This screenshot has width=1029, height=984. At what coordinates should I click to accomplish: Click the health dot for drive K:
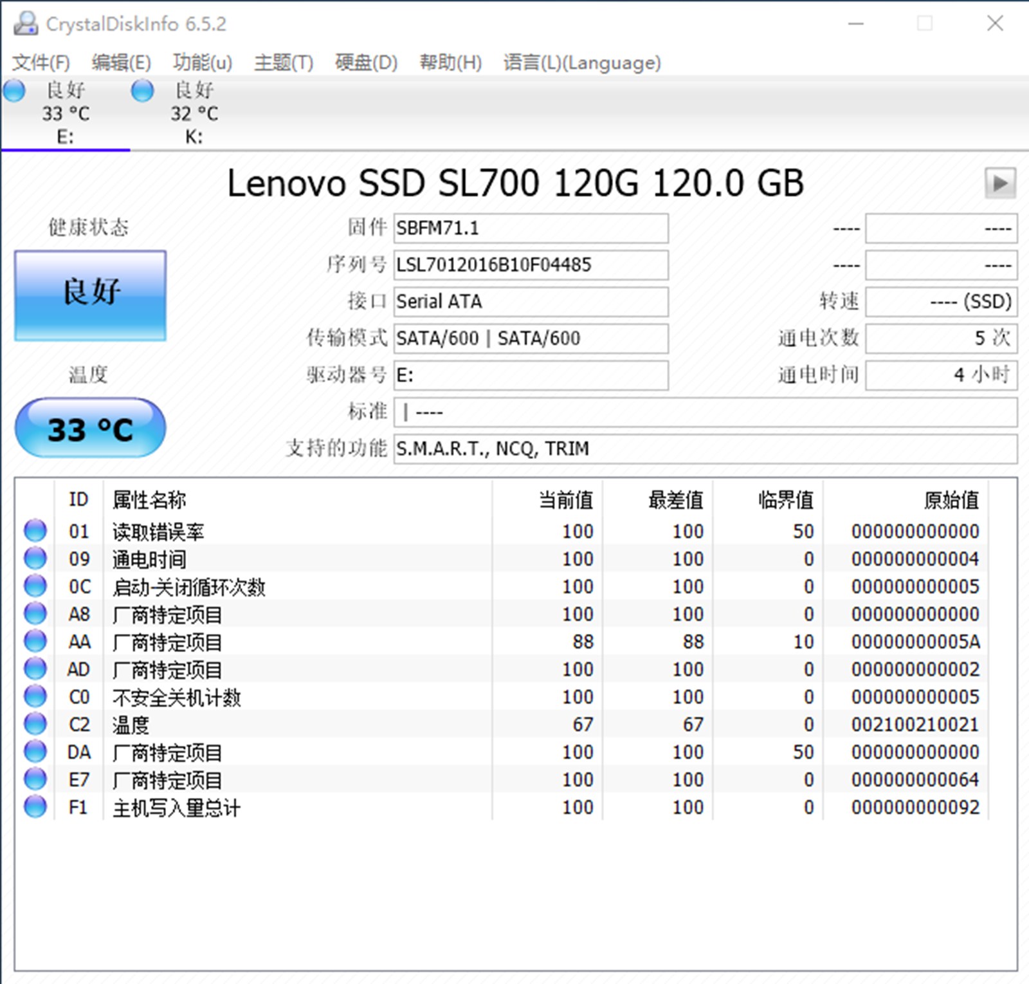pyautogui.click(x=142, y=91)
